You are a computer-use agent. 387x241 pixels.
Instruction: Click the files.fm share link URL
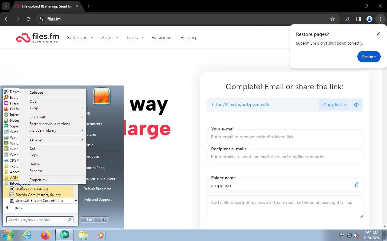[240, 105]
